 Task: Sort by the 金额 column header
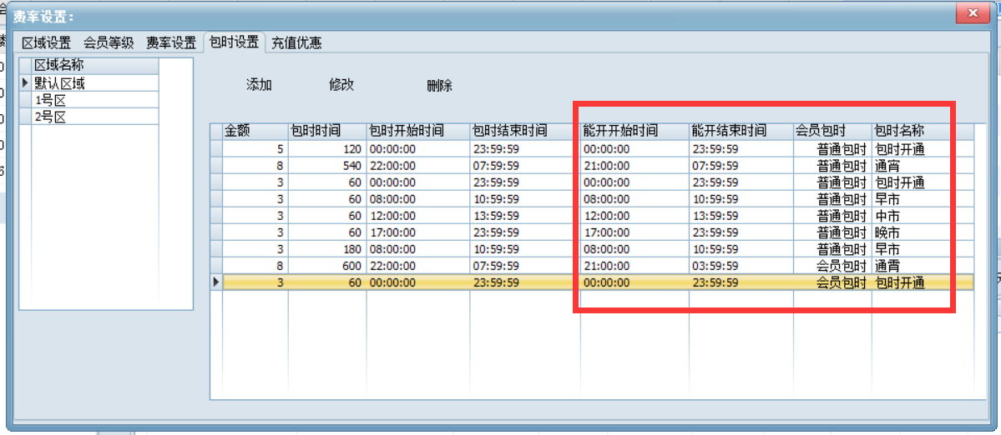tap(254, 132)
